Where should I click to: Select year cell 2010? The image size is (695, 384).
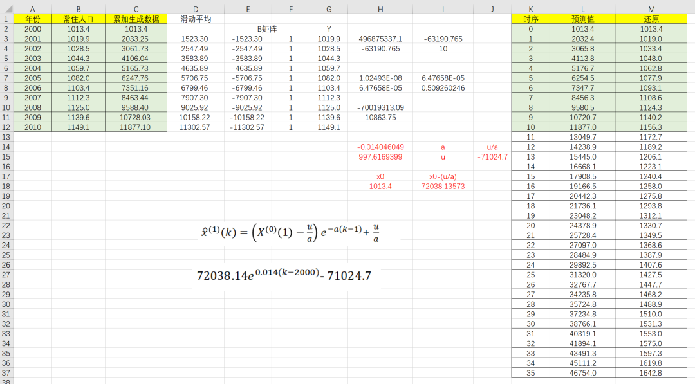pos(32,127)
